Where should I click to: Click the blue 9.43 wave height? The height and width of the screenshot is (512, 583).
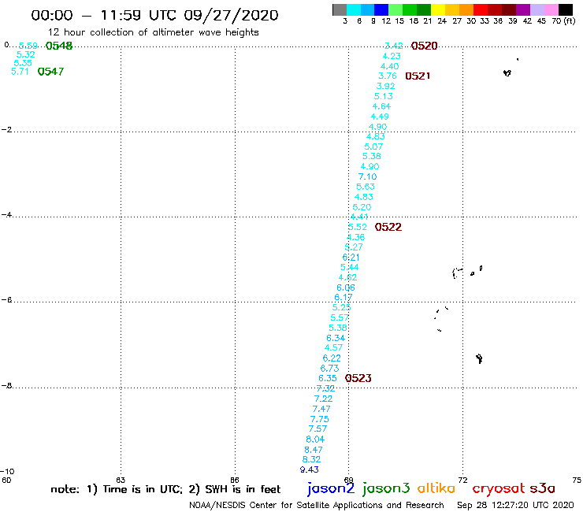310,469
